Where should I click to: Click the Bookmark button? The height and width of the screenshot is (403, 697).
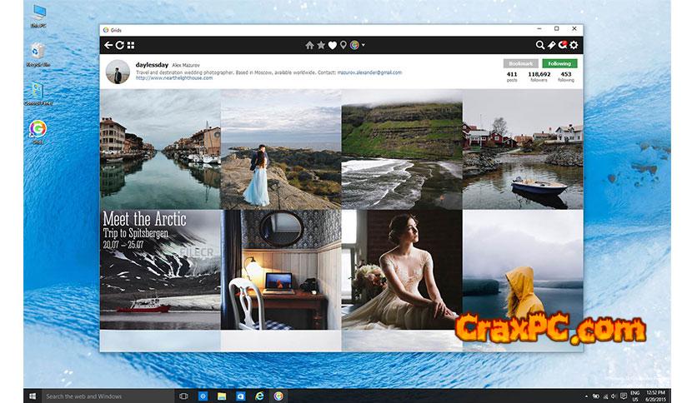[520, 63]
